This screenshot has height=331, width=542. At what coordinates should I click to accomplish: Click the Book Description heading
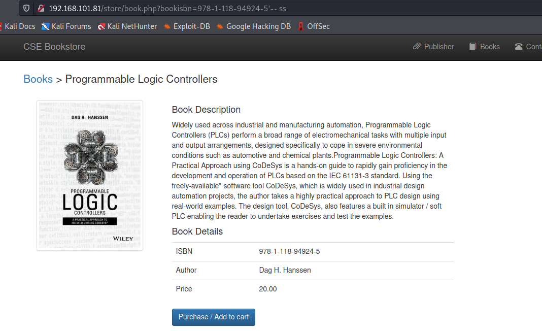pos(206,110)
